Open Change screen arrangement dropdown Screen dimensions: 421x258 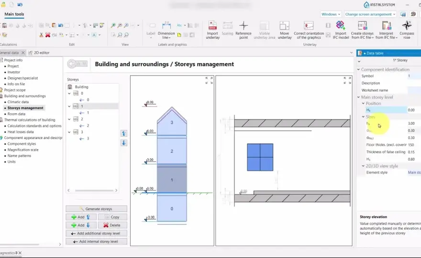pyautogui.click(x=370, y=14)
